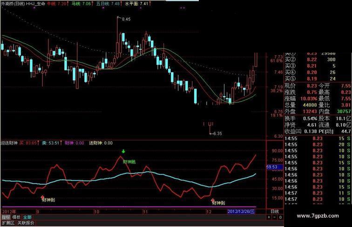Click the 涨幅 10.03% value
This screenshot has width=352, height=227.
tap(309, 98)
